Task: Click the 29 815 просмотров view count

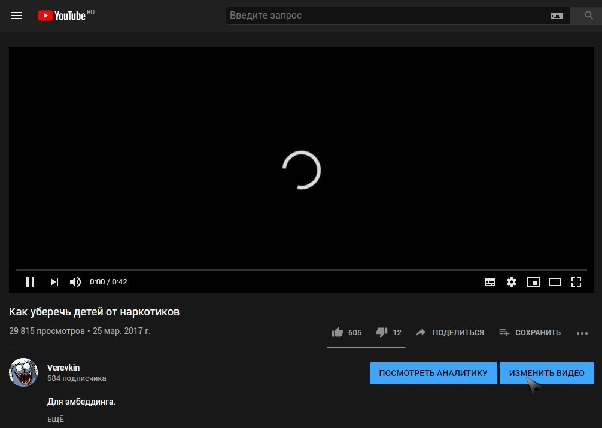Action: (47, 331)
